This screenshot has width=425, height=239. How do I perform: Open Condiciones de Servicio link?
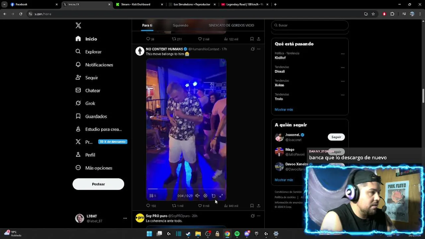pos(288,192)
